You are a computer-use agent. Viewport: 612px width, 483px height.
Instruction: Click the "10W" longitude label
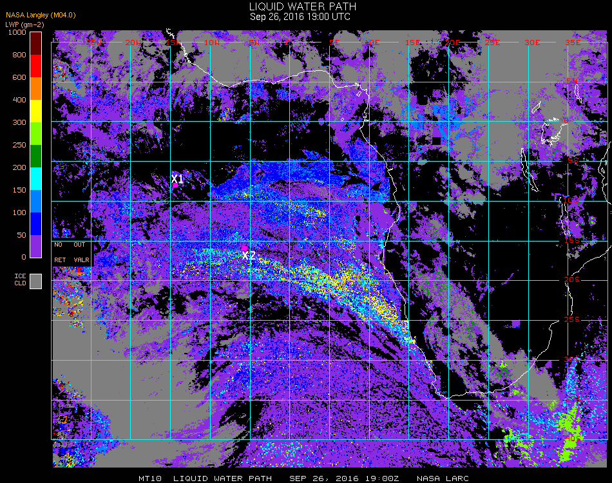coord(212,43)
